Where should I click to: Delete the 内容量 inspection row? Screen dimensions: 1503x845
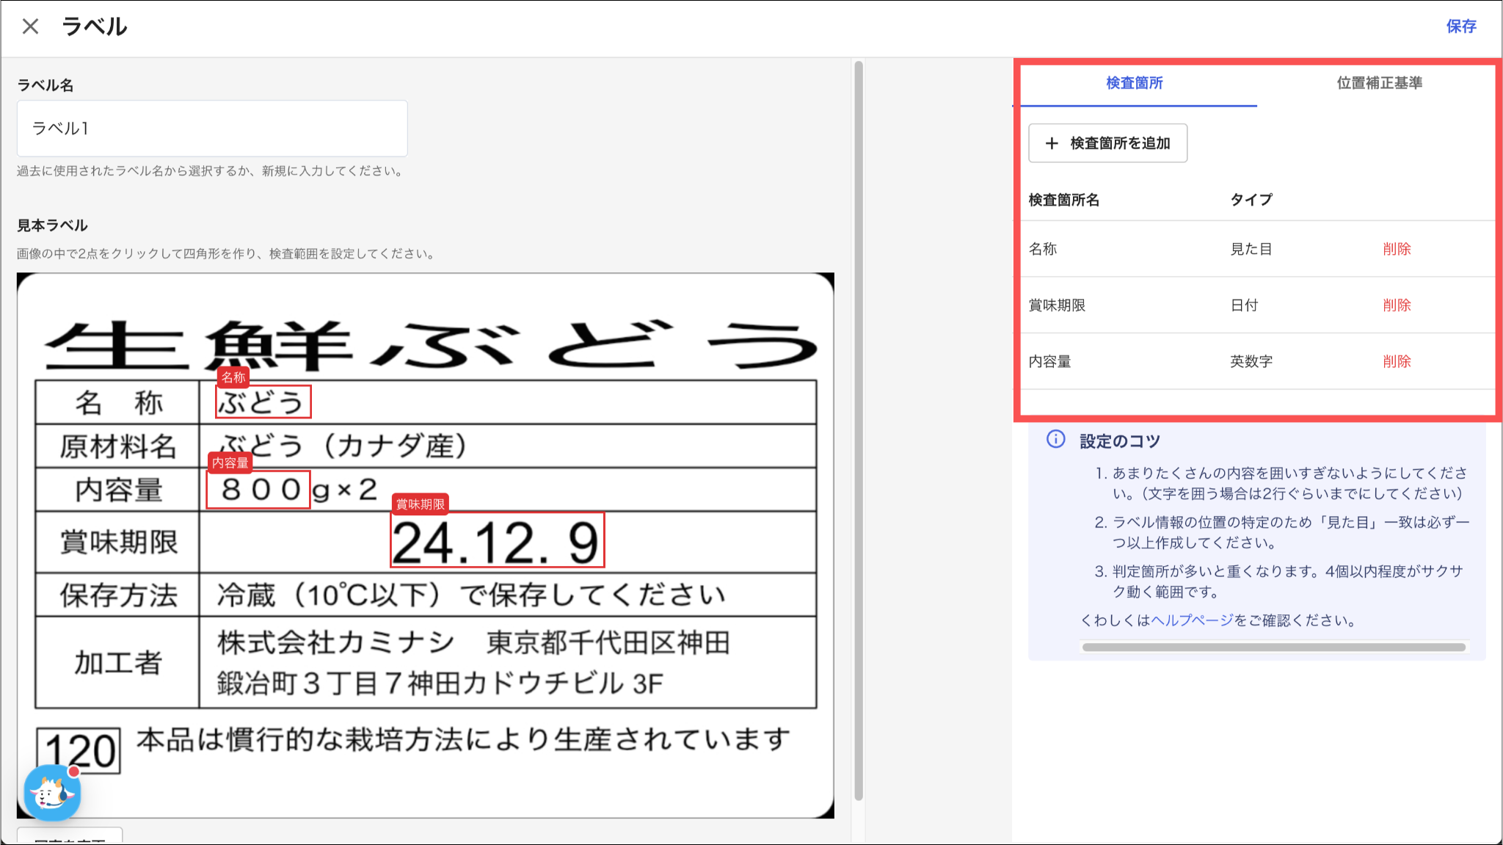pyautogui.click(x=1397, y=361)
